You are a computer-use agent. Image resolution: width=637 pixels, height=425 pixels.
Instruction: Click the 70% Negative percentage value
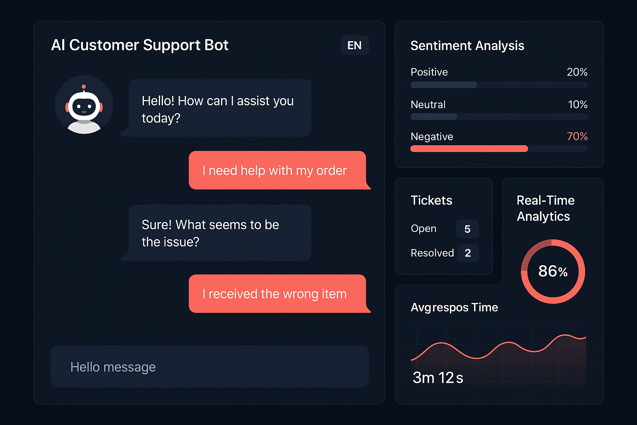pyautogui.click(x=577, y=136)
